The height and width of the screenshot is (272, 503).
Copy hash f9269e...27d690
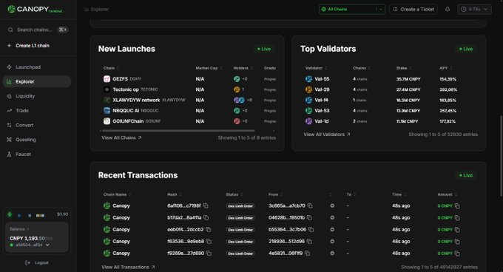coord(209,253)
